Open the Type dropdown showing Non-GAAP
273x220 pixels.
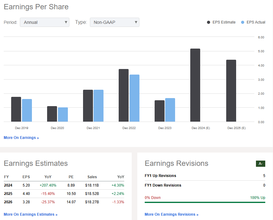point(114,22)
